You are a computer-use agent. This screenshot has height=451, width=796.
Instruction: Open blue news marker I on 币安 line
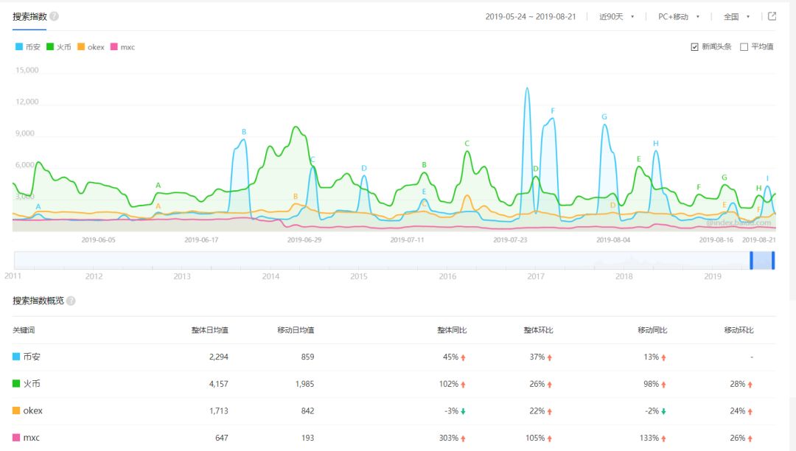coord(767,178)
